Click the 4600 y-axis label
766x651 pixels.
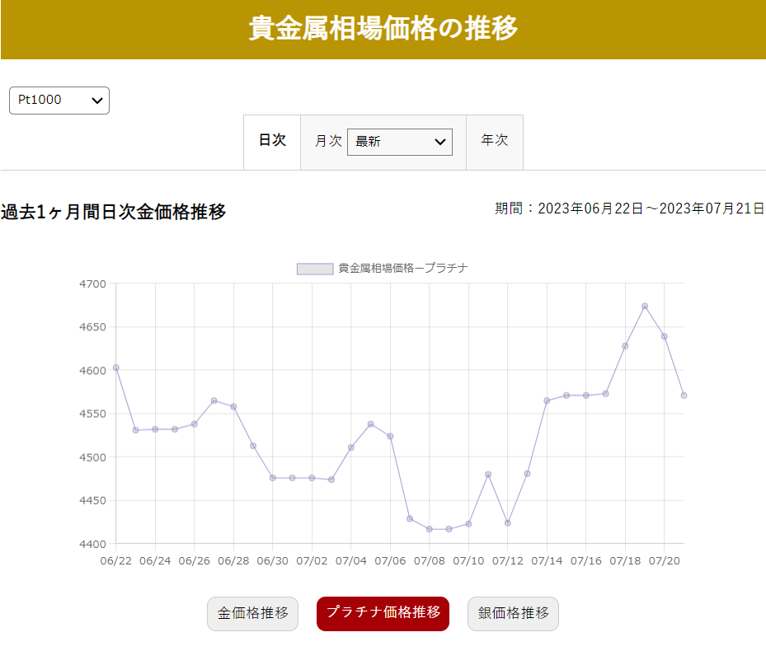pos(92,371)
